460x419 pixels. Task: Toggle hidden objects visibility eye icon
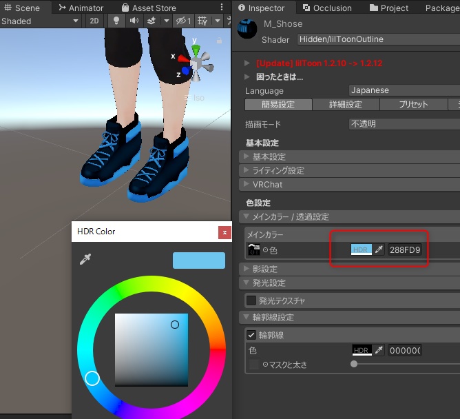pos(184,21)
